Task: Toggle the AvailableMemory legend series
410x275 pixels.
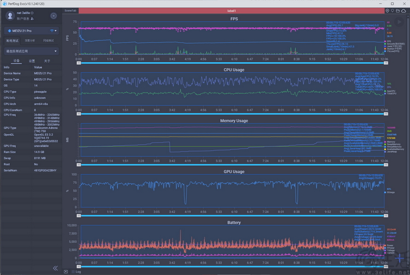Action: click(x=394, y=149)
